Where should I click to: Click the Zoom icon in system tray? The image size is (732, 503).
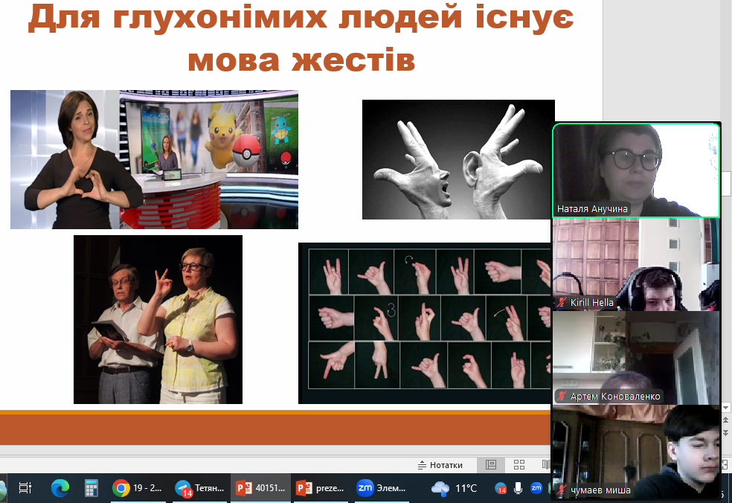tap(536, 488)
